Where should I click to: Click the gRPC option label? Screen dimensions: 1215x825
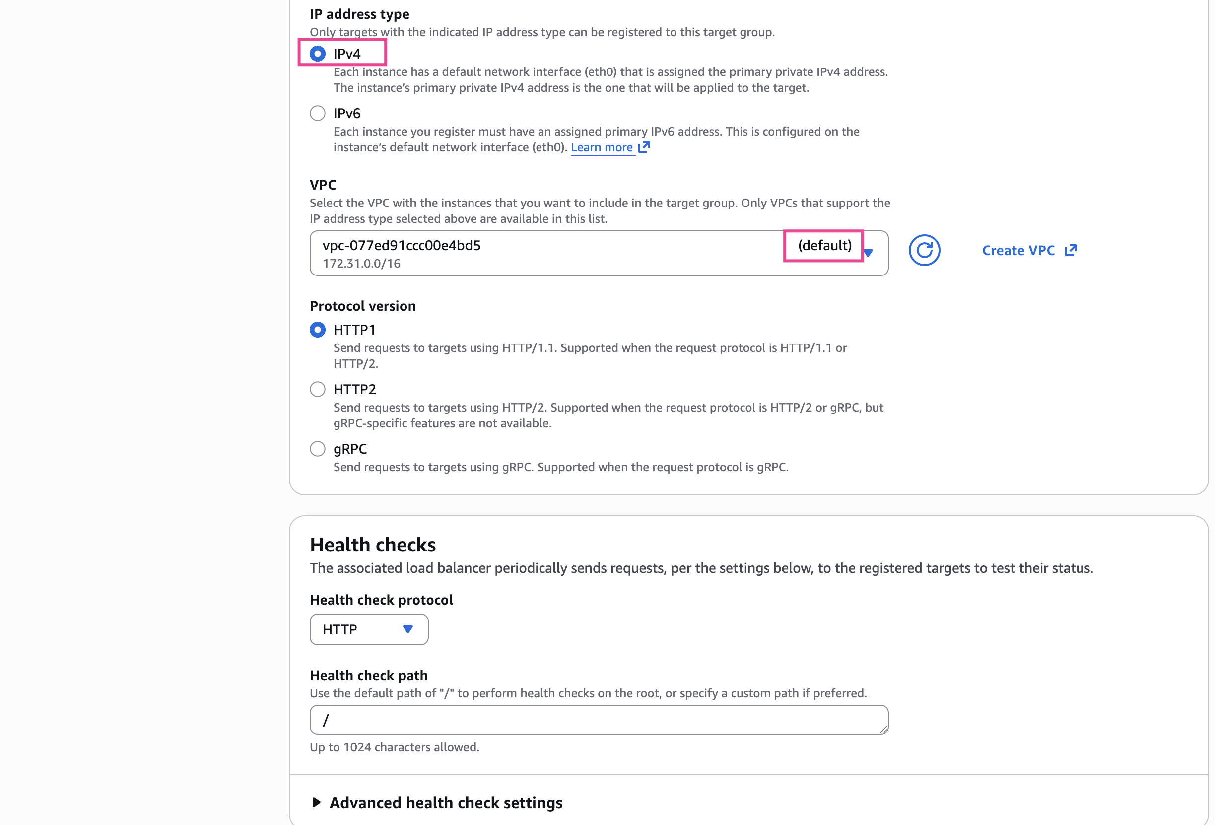[350, 449]
